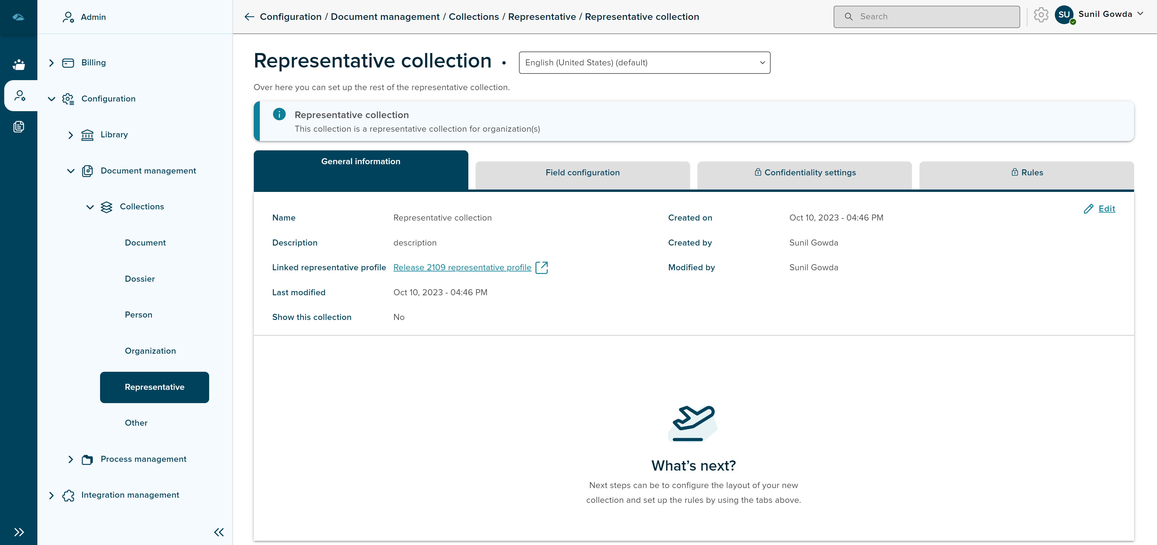This screenshot has height=545, width=1157.
Task: Open Release 2109 representative profile link
Action: pos(462,268)
